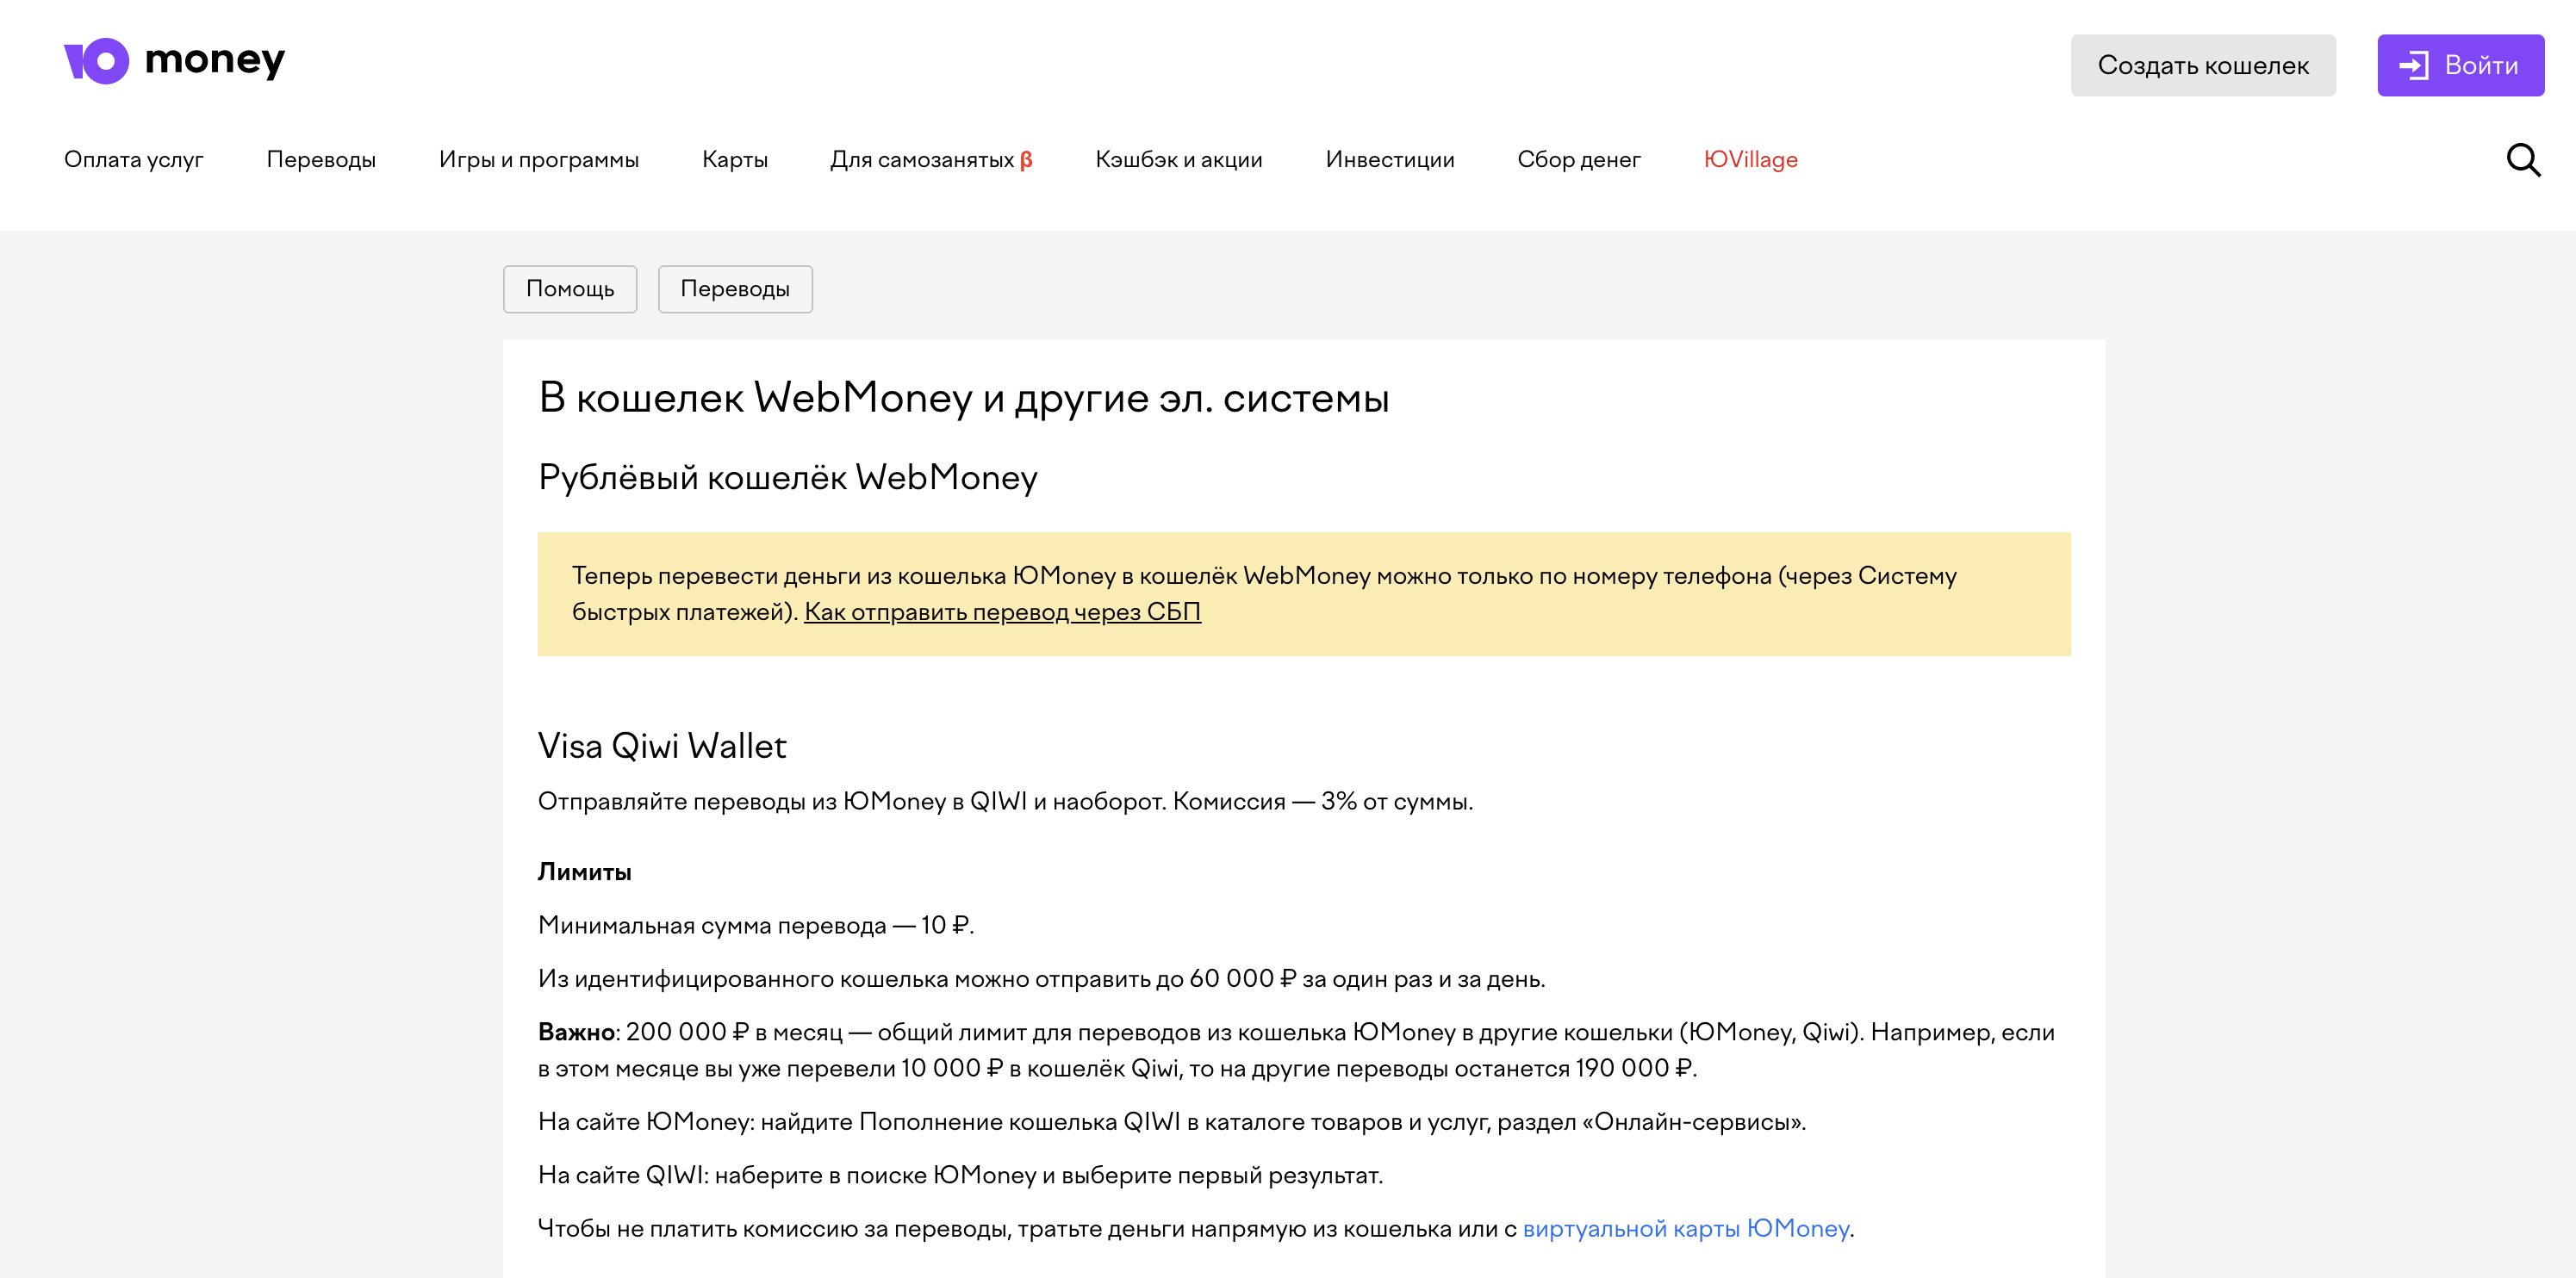
Task: Click the text Минимальная сумма перевода — 10 ₽
Action: [x=756, y=925]
